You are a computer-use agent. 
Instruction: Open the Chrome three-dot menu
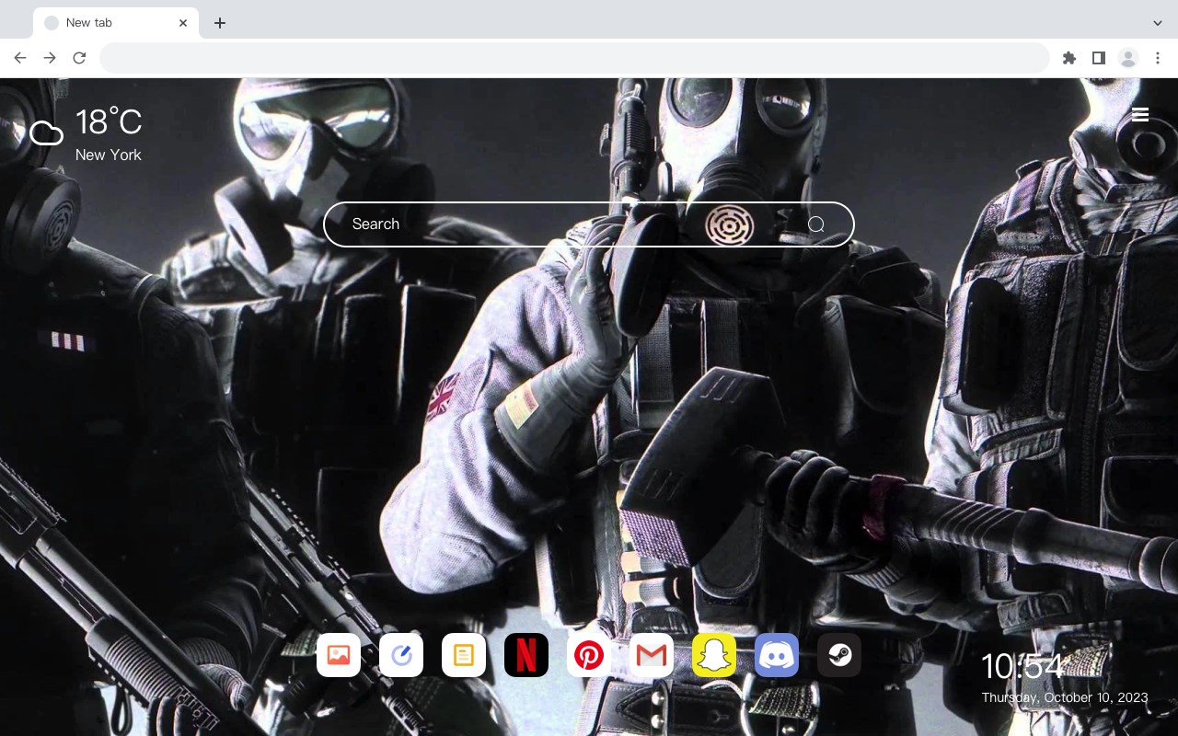[1158, 58]
